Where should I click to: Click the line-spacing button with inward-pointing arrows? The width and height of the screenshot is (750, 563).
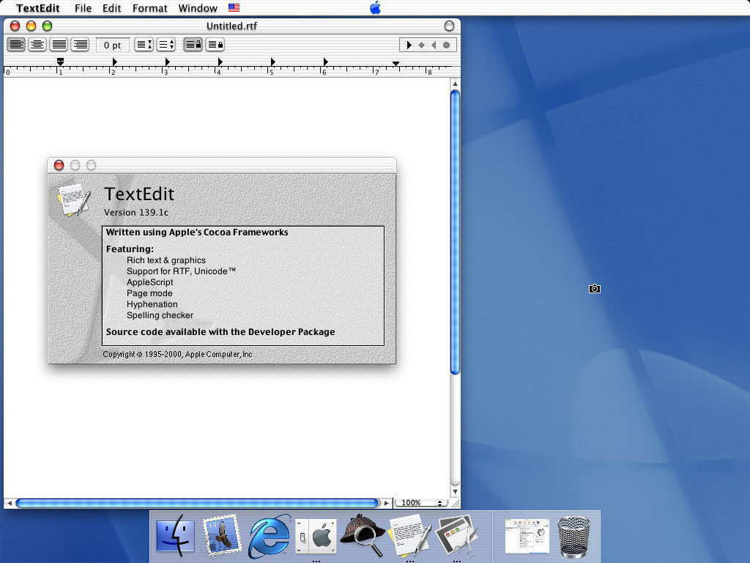pyautogui.click(x=144, y=45)
